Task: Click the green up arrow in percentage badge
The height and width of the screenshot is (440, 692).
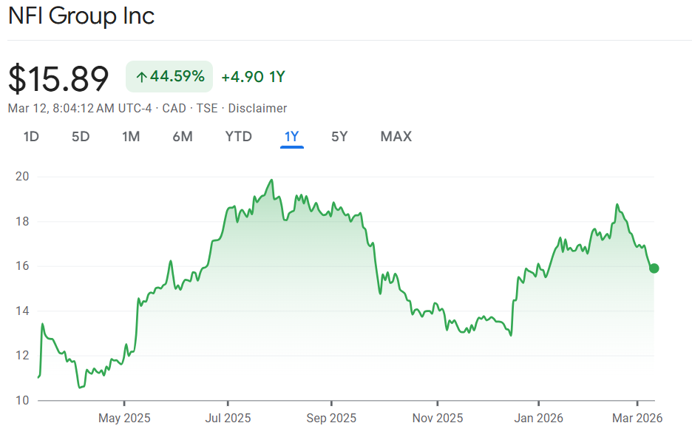Action: (141, 77)
